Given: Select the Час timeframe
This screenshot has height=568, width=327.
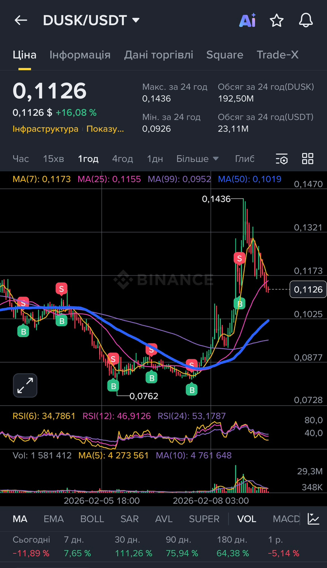Looking at the screenshot, I should click(x=21, y=159).
